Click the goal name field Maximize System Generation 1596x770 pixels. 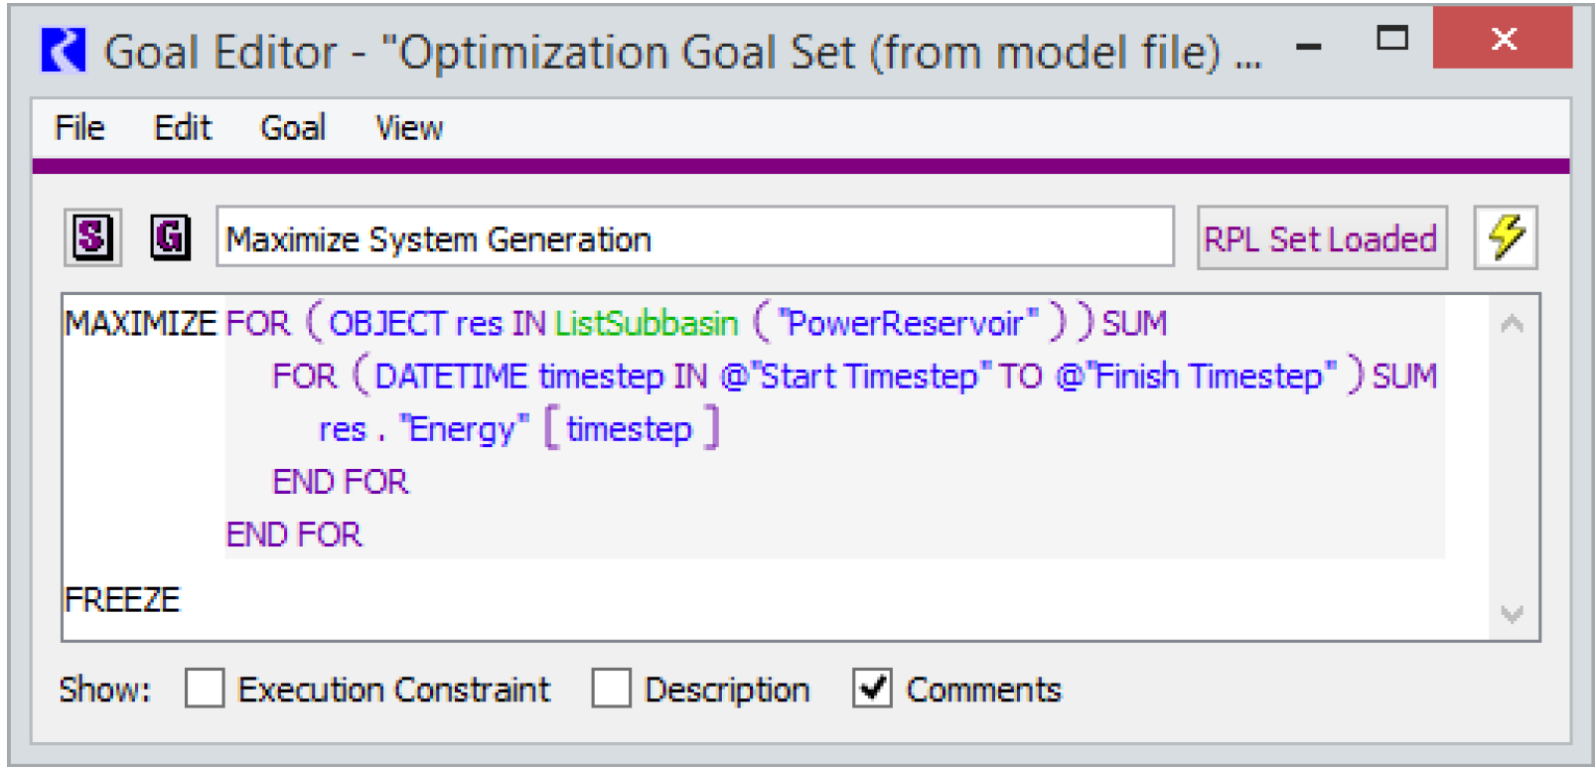click(693, 238)
